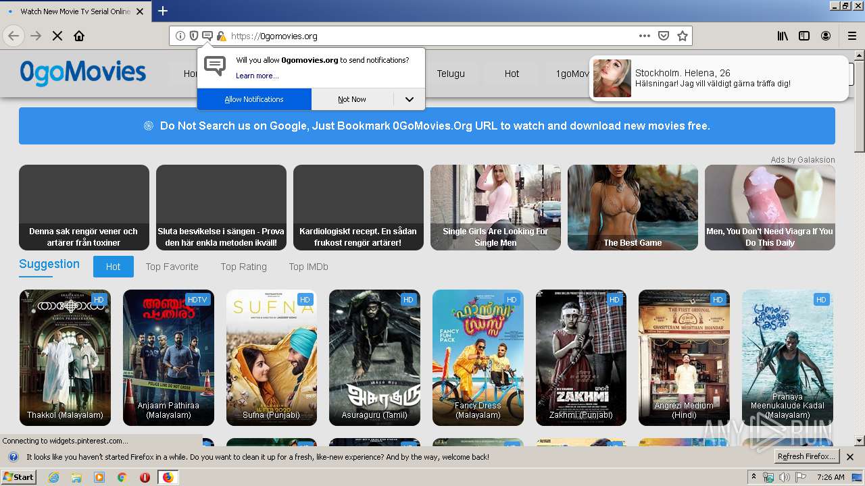Open a new tab with plus button
This screenshot has height=486, width=865.
[x=163, y=11]
